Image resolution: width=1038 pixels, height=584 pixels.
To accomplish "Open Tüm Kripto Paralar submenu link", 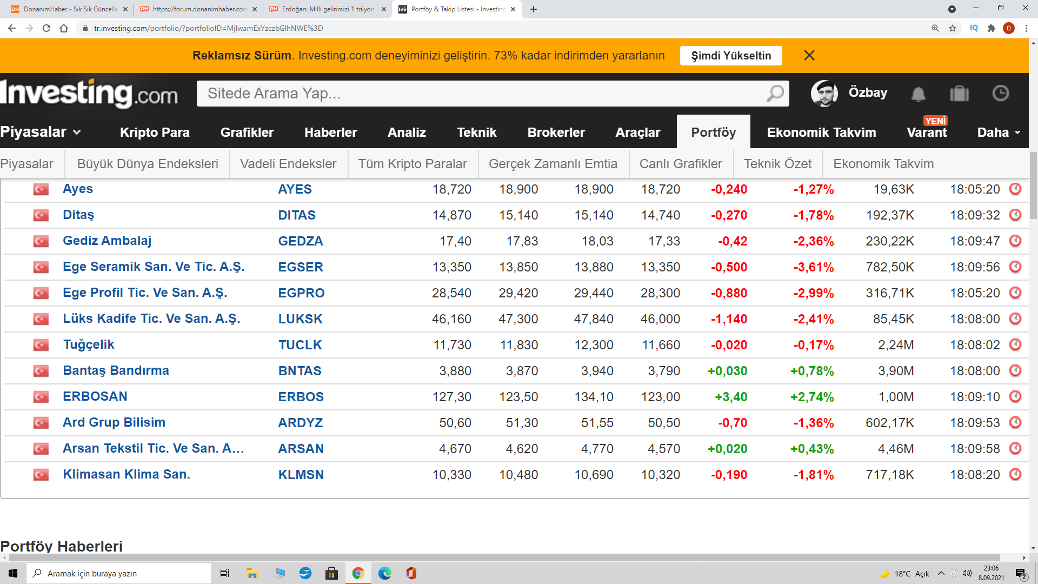I will point(412,164).
